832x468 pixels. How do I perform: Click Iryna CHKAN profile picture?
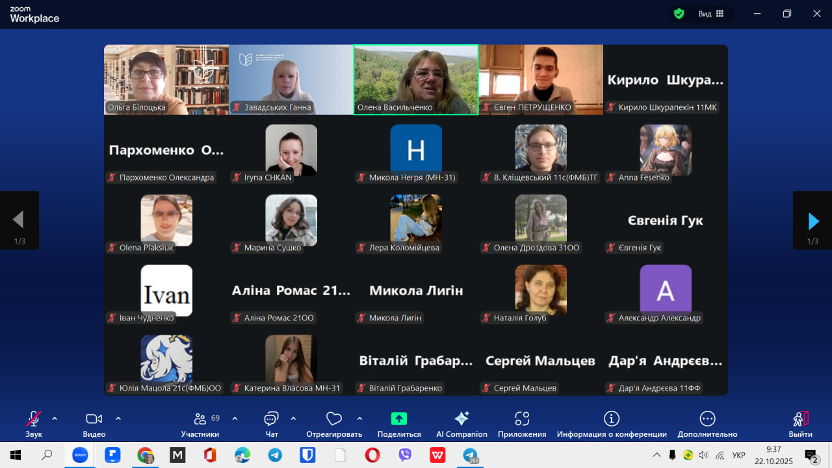(291, 150)
